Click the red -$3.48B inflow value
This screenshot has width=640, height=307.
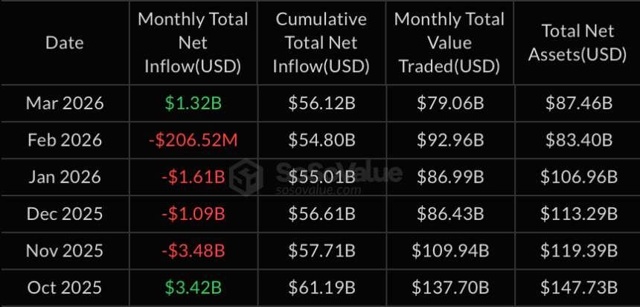pos(193,250)
